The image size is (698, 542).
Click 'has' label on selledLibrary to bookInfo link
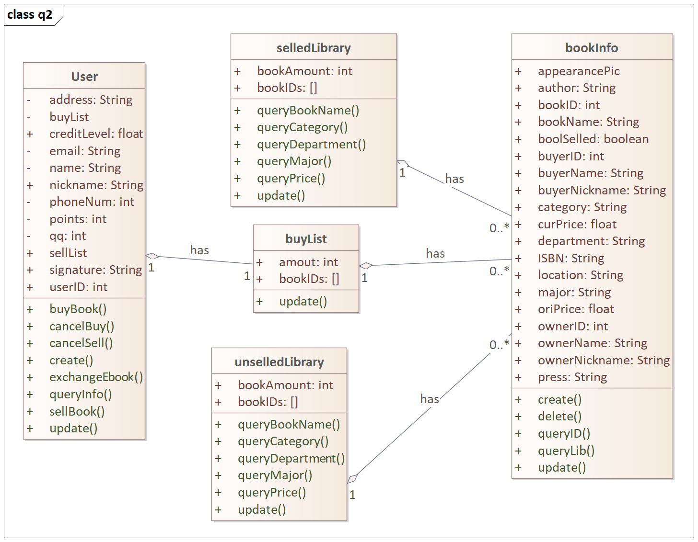pyautogui.click(x=454, y=179)
